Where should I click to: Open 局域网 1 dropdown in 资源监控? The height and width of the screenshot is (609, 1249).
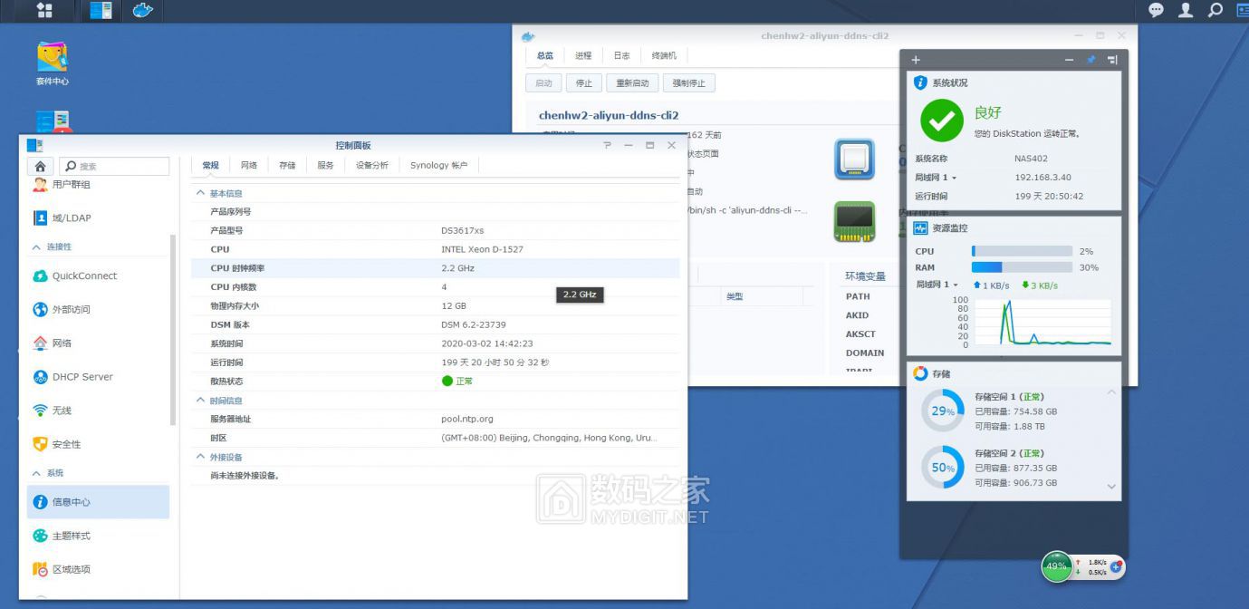point(936,285)
